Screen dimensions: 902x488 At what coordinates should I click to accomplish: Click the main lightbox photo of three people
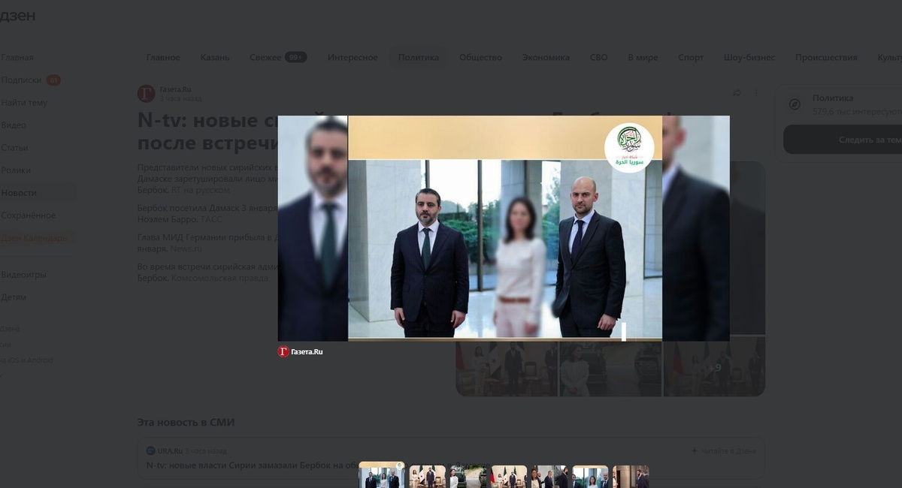(504, 228)
